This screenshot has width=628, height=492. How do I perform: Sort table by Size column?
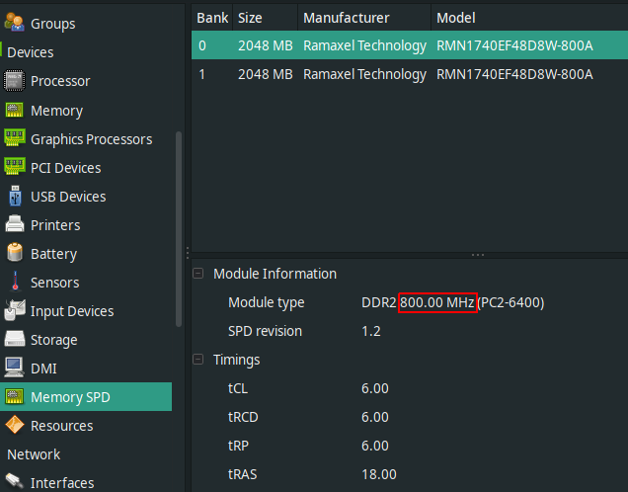266,18
